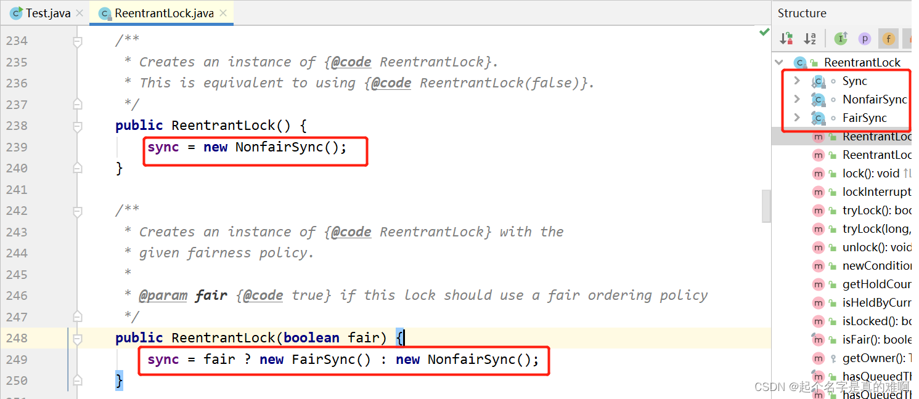Fold the Javadoc comment starting at line 242
This screenshot has width=919, height=399.
click(x=77, y=211)
